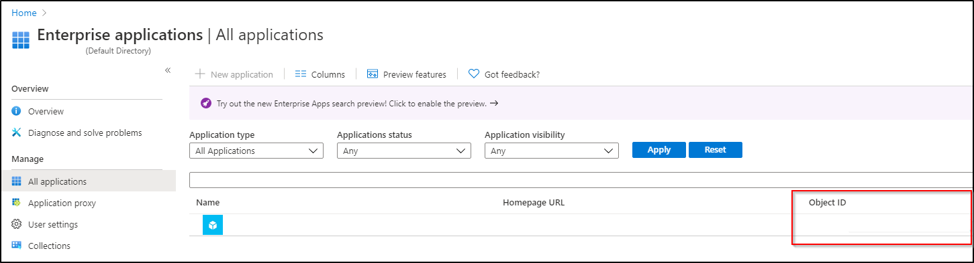Open the Columns toolbar option
The height and width of the screenshot is (263, 974).
click(320, 74)
